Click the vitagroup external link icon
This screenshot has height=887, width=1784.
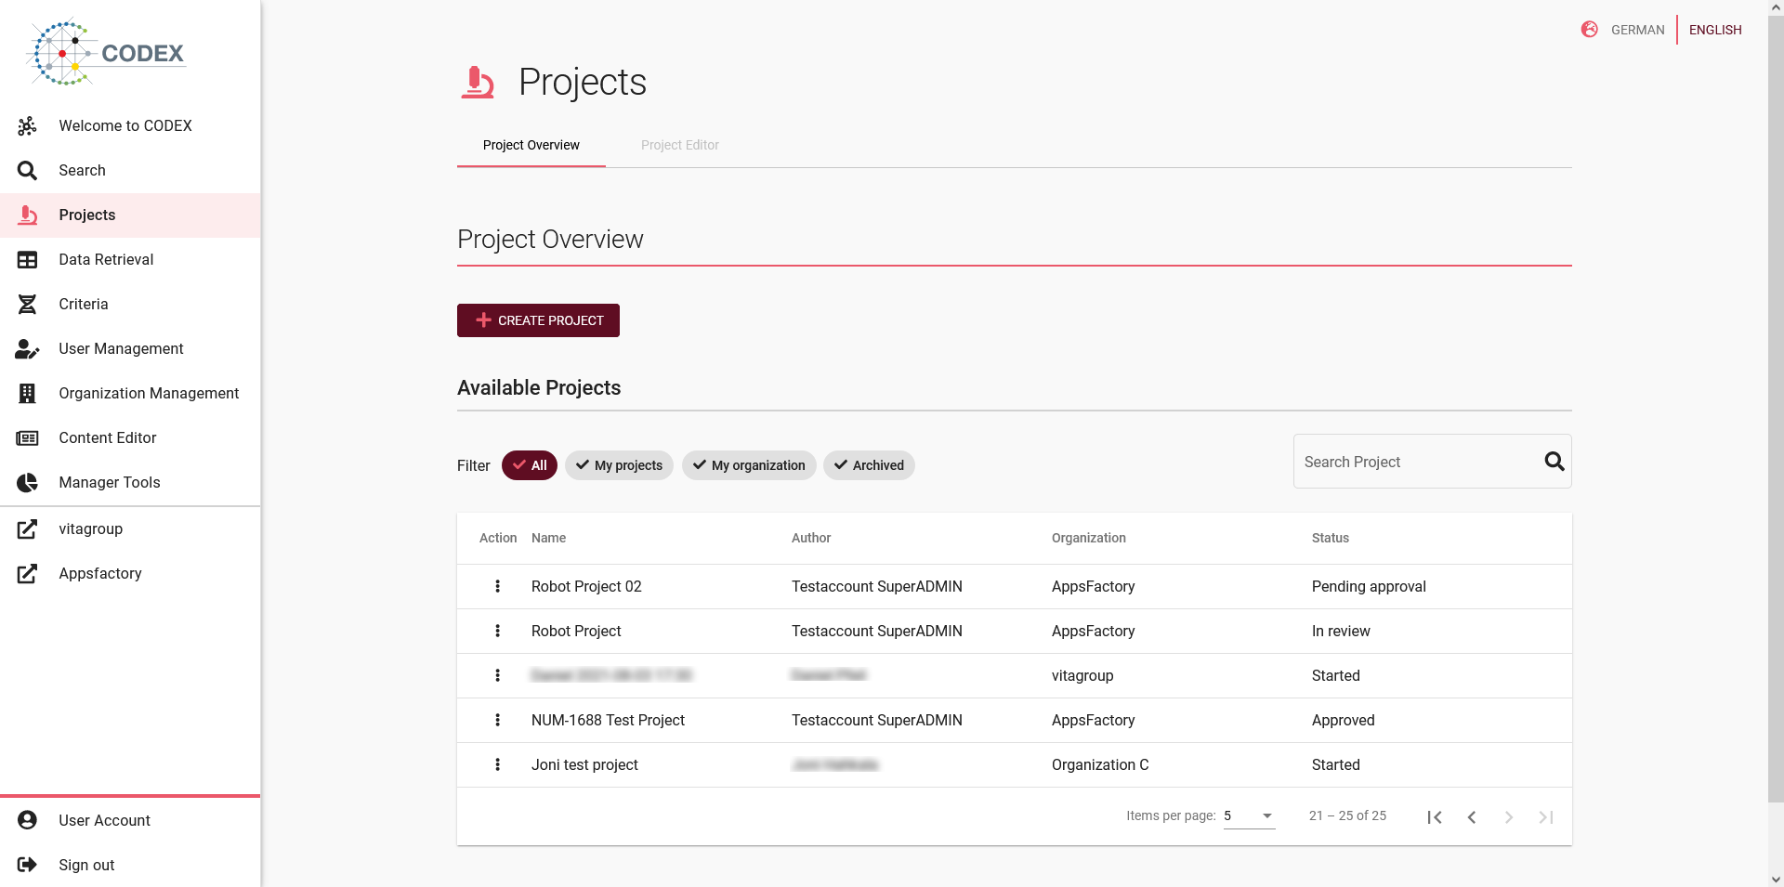click(27, 528)
